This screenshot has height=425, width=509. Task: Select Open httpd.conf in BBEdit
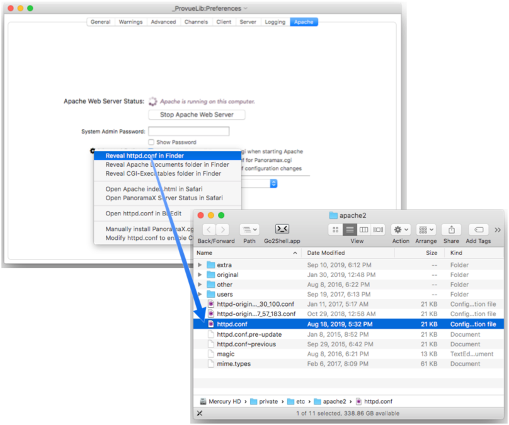pyautogui.click(x=144, y=213)
